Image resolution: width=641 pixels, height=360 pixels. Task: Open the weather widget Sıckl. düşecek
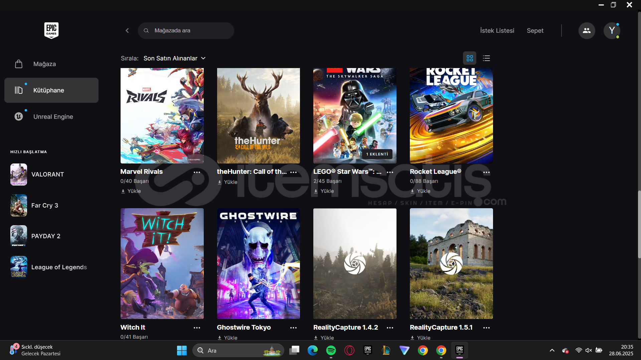35,350
